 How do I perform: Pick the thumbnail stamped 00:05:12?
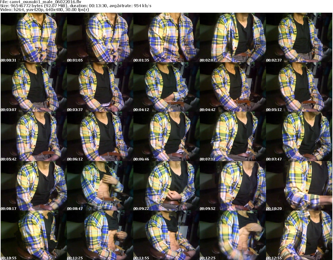click(299, 87)
